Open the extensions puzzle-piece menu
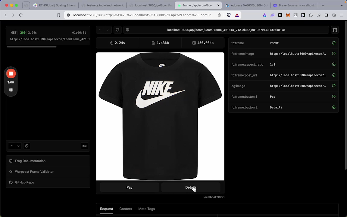The width and height of the screenshot is (347, 217). coord(311,15)
